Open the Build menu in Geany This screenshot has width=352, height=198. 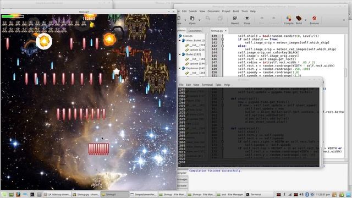236,11
